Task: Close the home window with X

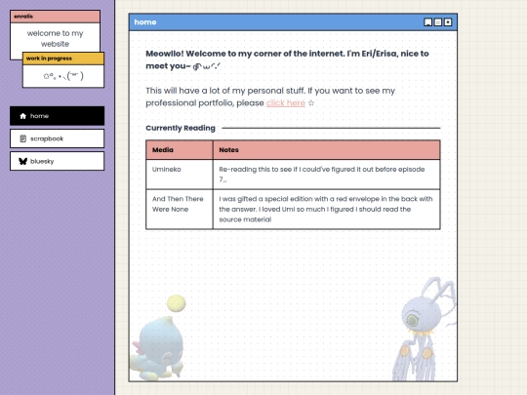Action: pos(448,22)
